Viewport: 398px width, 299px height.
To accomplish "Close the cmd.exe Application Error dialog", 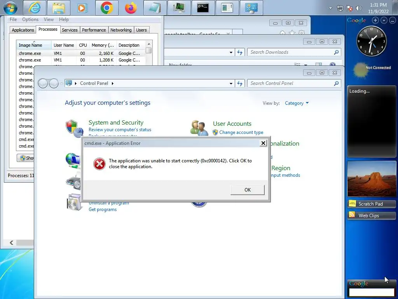I will 263,143.
